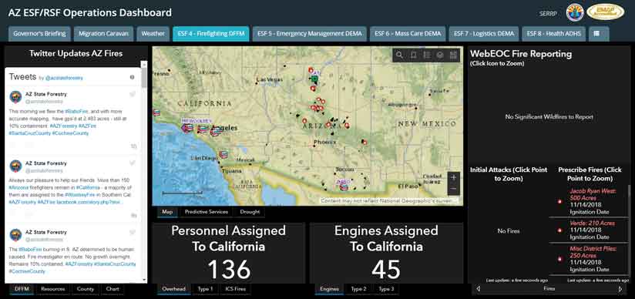
Task: Select the Predictive Services map tab
Action: 207,211
